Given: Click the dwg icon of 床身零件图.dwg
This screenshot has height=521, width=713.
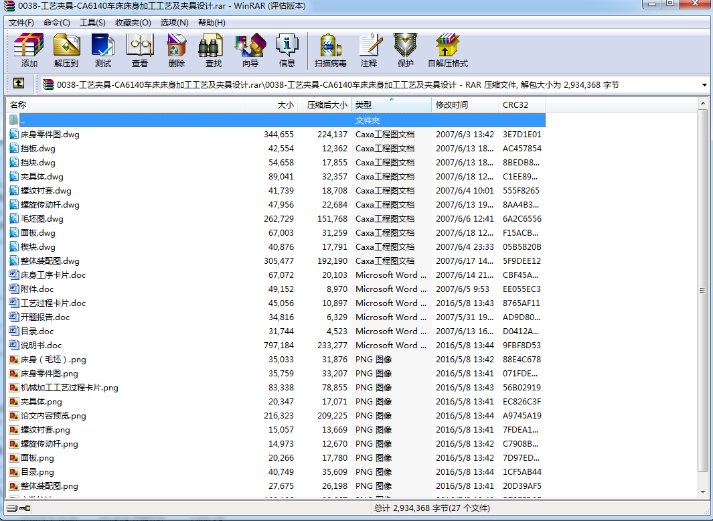Looking at the screenshot, I should (14, 134).
